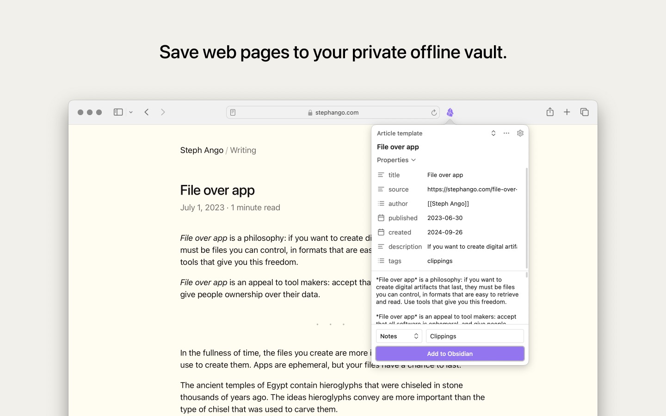Click the title property type icon
The height and width of the screenshot is (416, 666).
tap(381, 175)
